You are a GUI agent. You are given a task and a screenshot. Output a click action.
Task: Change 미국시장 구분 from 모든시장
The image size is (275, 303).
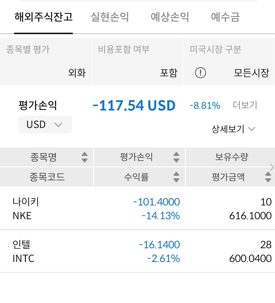point(251,73)
